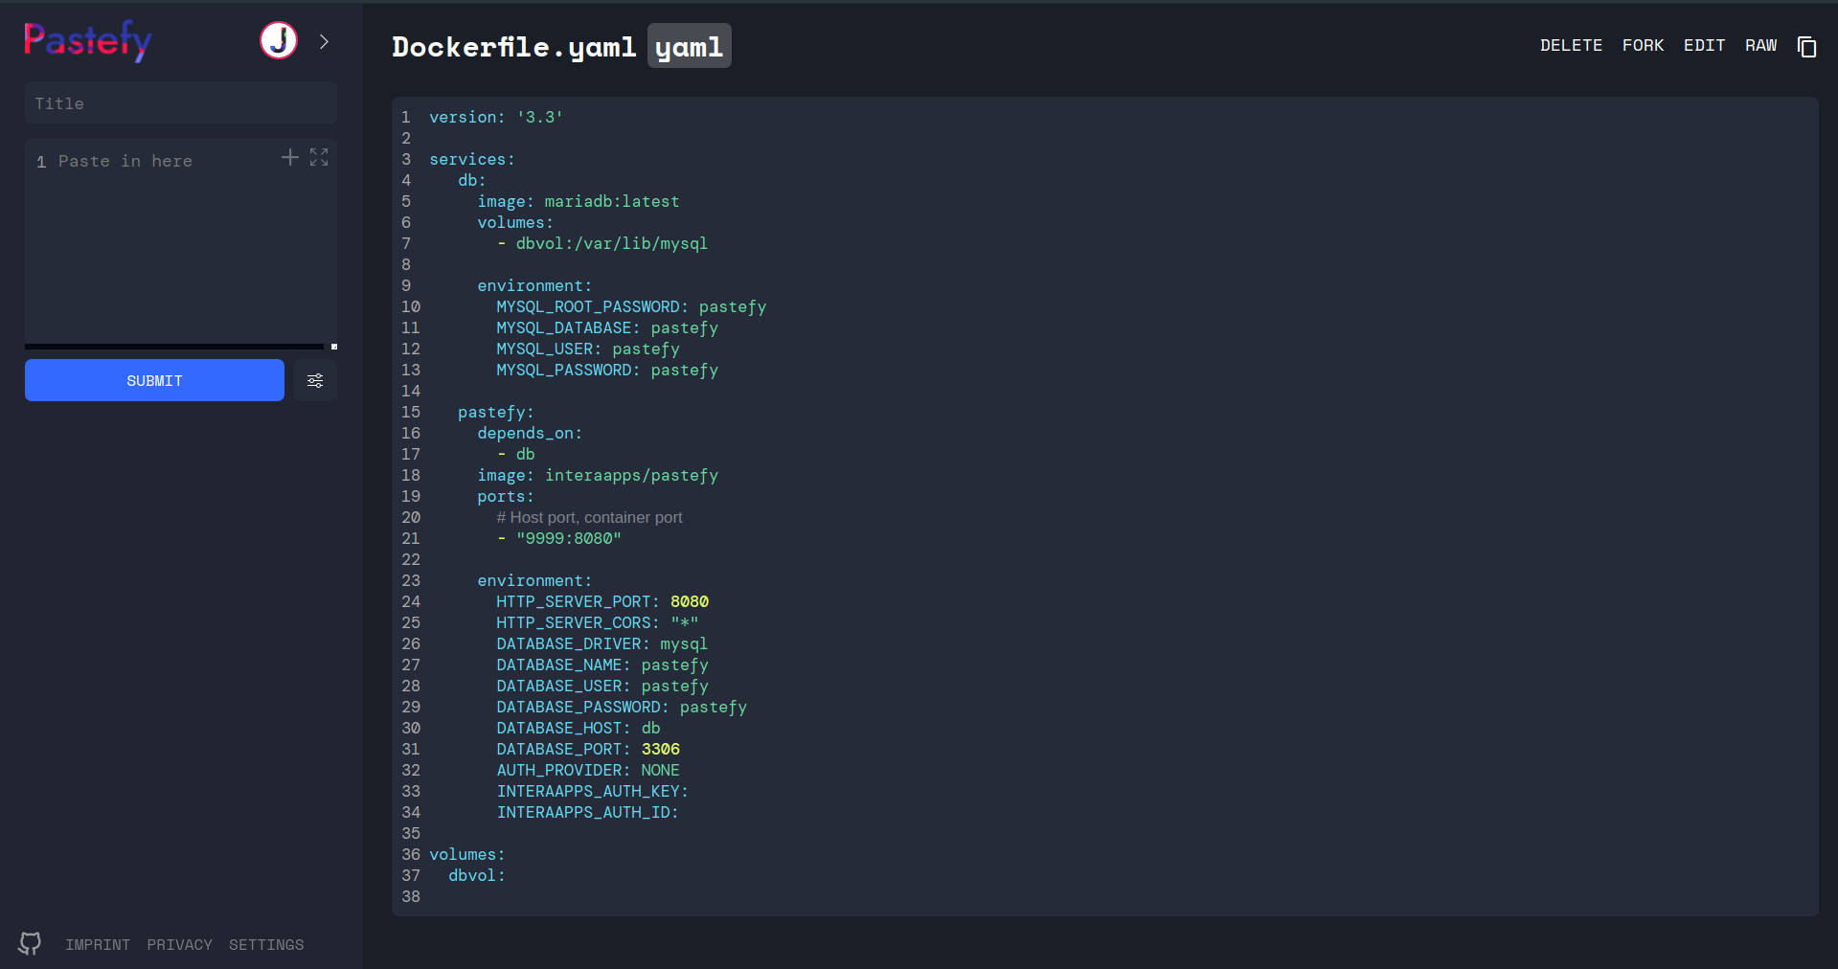Click "HTTP_SERVER_PORT: 8080" line
The width and height of the screenshot is (1838, 969).
(x=602, y=601)
